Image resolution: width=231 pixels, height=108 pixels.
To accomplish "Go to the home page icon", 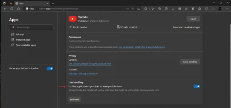I will click(x=18, y=9).
